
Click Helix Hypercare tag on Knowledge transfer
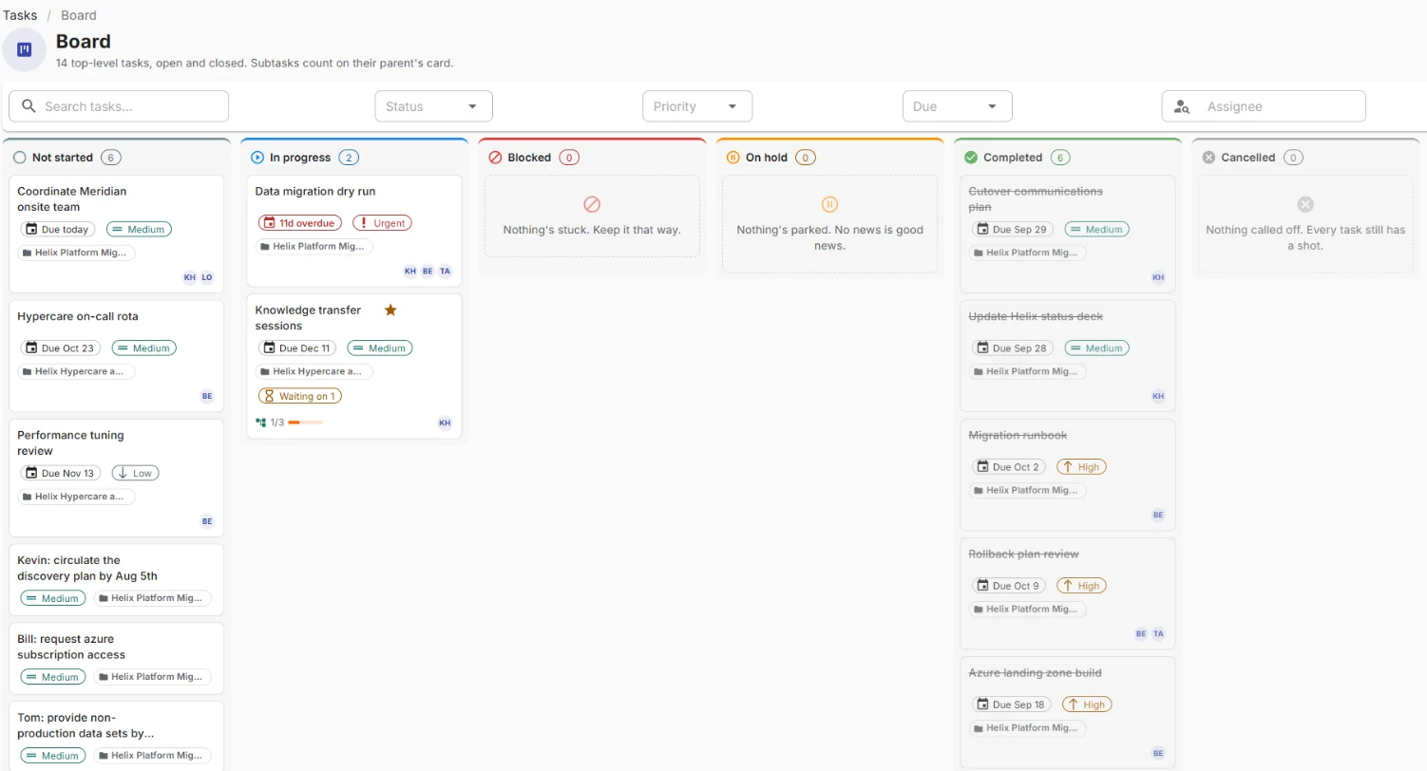[315, 371]
